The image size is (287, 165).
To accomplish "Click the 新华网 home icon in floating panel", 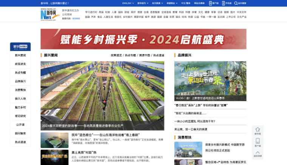I will click(258, 129).
